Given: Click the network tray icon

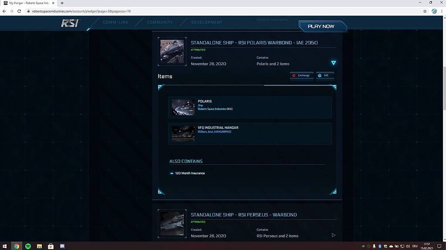Looking at the screenshot, I should [x=402, y=247].
